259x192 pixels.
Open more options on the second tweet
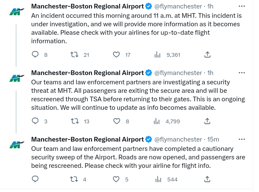242,73
